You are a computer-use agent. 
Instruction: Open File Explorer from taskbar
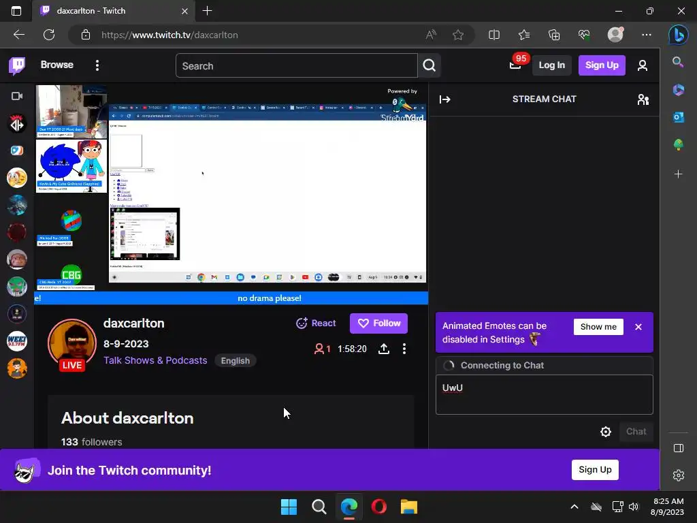point(409,507)
